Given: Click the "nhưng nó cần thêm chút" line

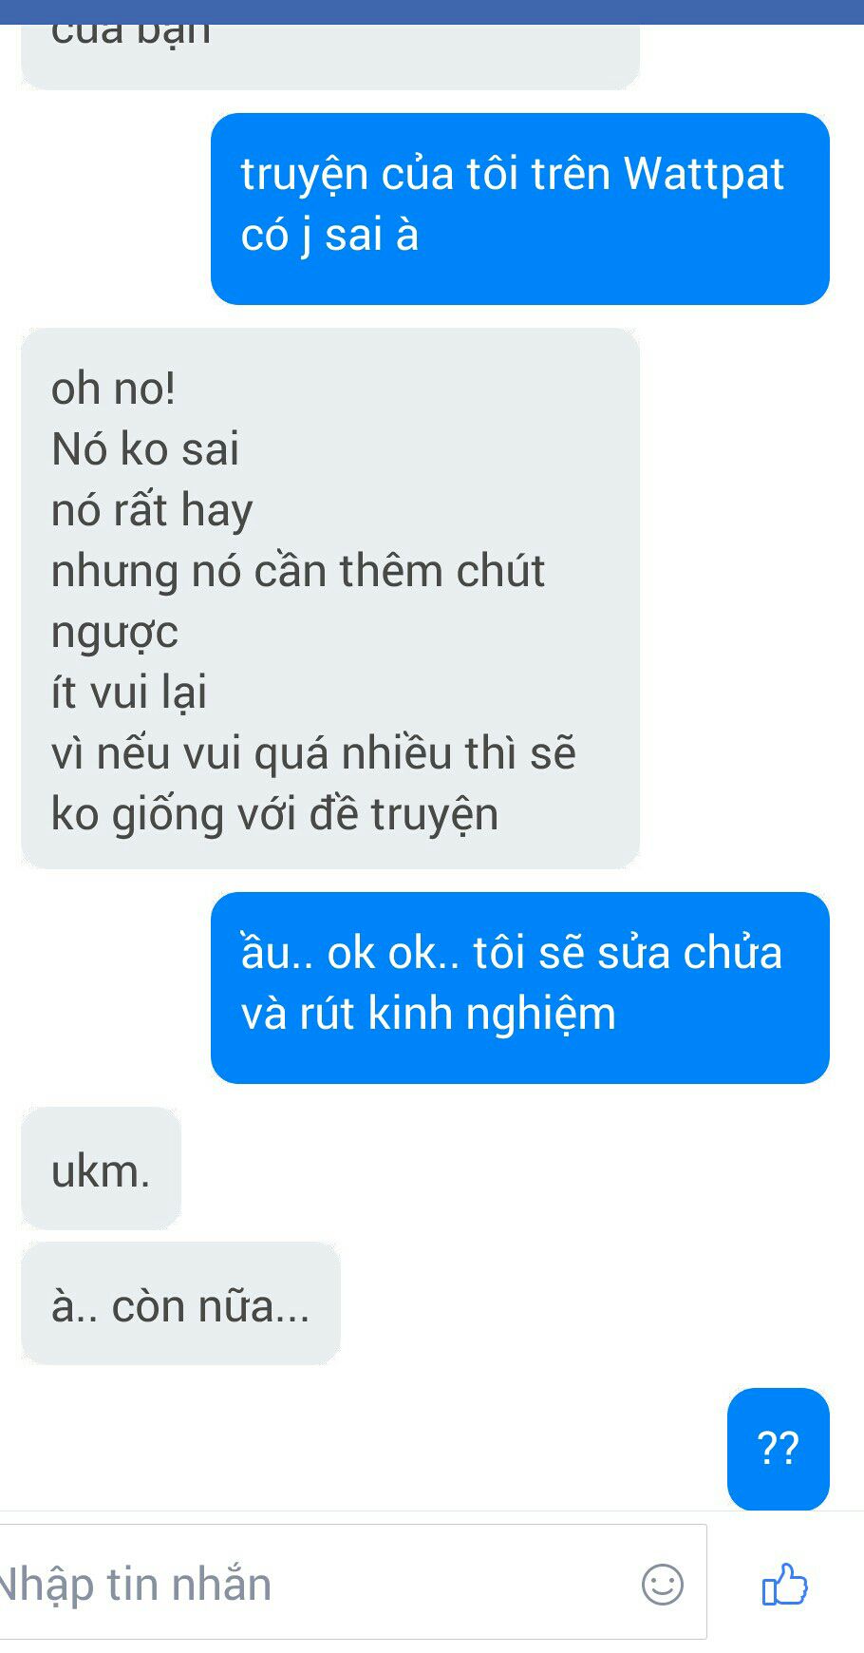Looking at the screenshot, I should pyautogui.click(x=298, y=571).
